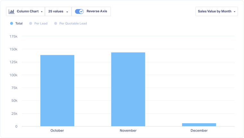This screenshot has width=244, height=138.
Task: Enable the Per Lead legend series
Action: (x=38, y=23)
